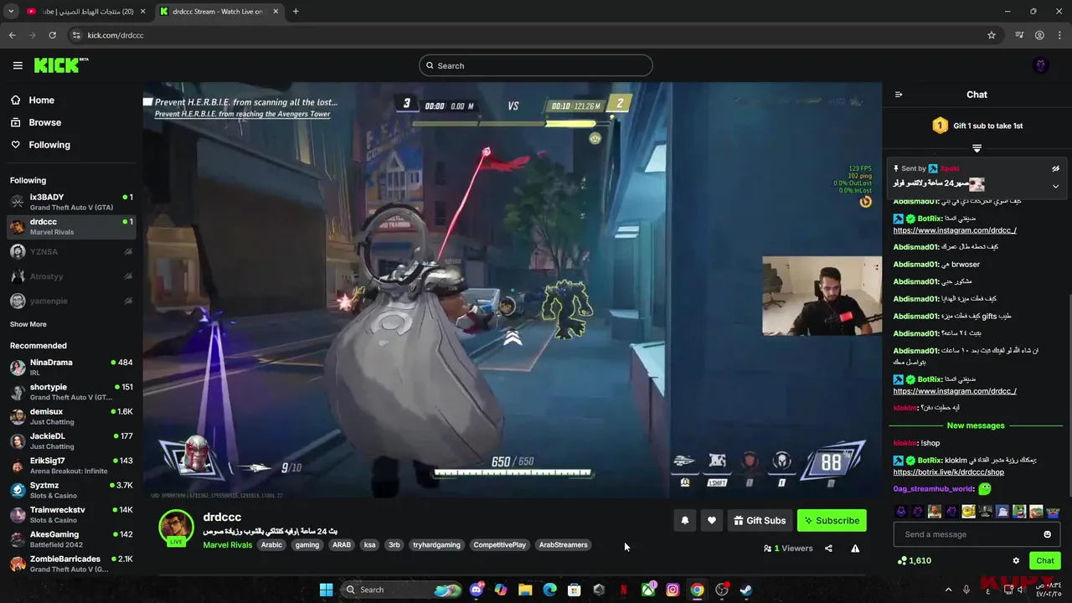The width and height of the screenshot is (1072, 603).
Task: Go to the Kick logo homepage
Action: click(x=60, y=65)
